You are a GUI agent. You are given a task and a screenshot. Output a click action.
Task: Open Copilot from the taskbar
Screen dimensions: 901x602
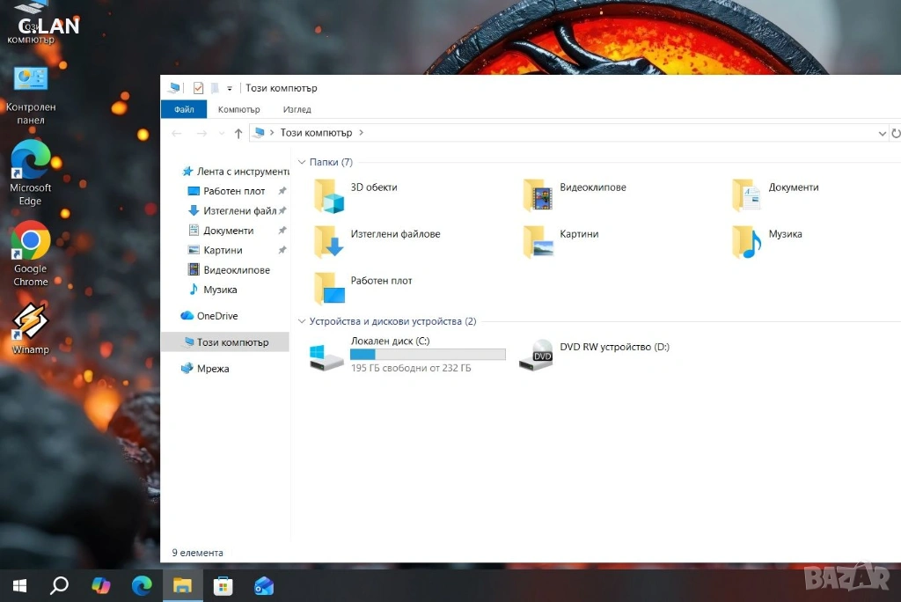click(101, 585)
